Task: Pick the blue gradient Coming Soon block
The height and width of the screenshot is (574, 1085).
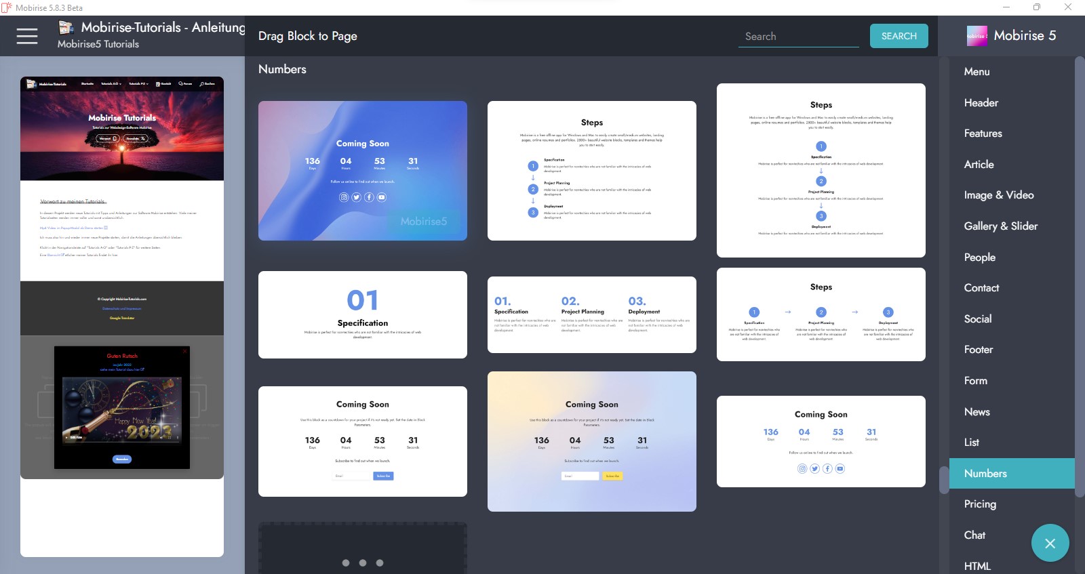Action: coord(362,171)
